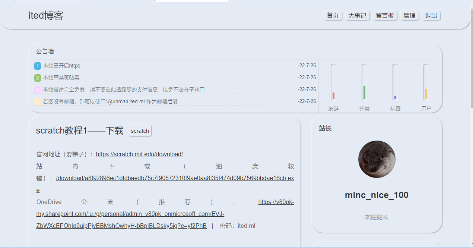473x248 pixels.
Task: Click the yellow number 4 announcement badge
Action: pos(37,101)
